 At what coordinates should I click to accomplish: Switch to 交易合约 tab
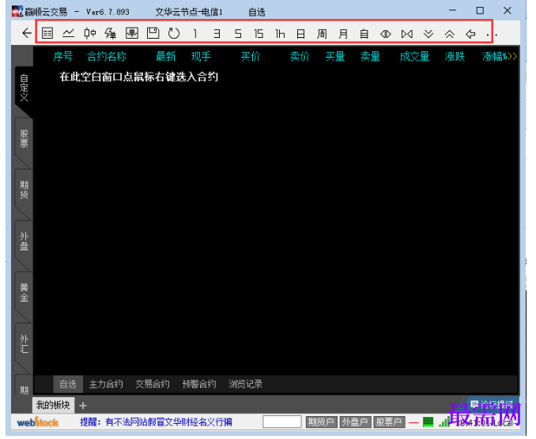(x=153, y=384)
